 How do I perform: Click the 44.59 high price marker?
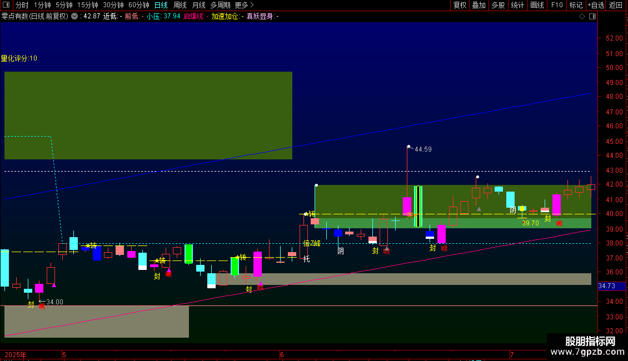[423, 149]
